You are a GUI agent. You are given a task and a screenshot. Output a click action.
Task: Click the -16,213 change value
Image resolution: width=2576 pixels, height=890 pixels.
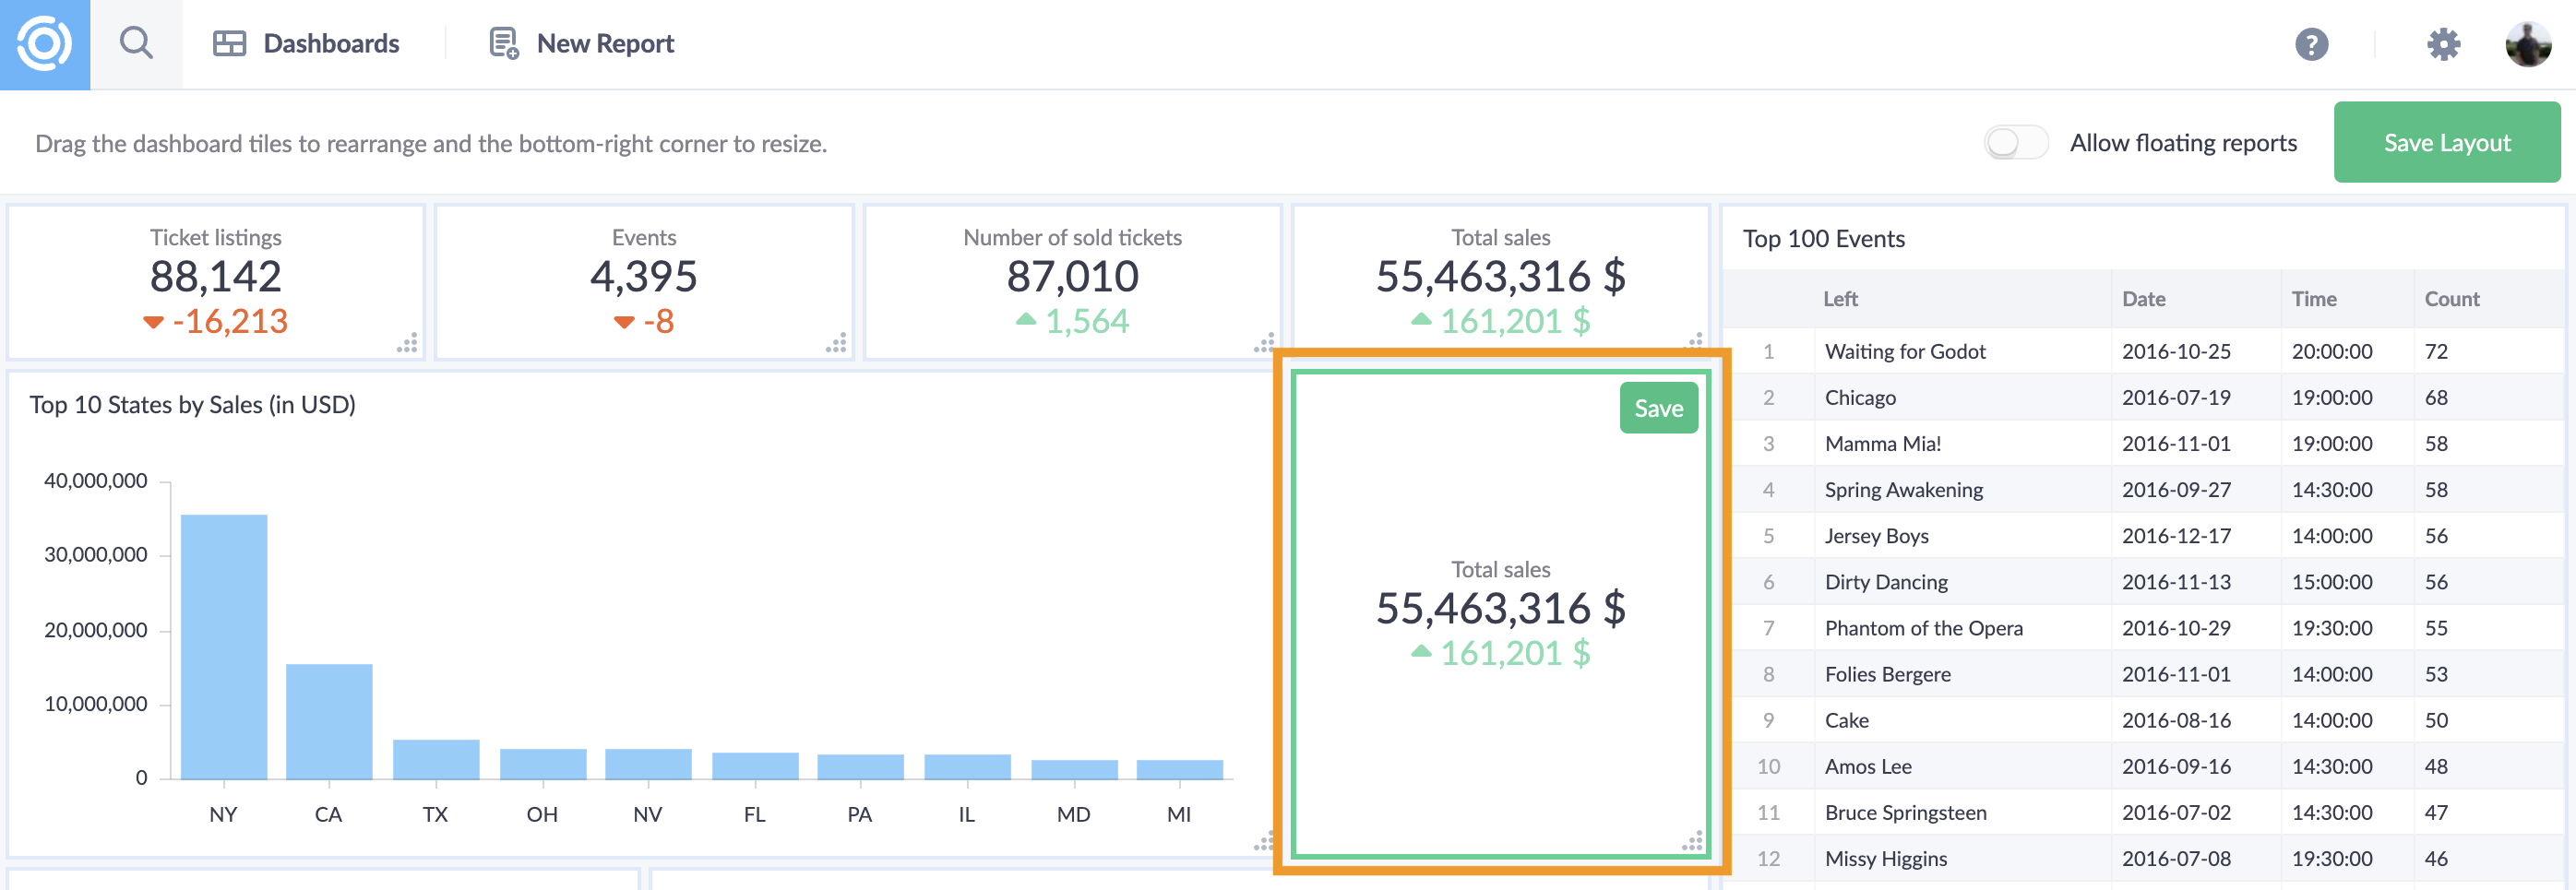[x=229, y=321]
